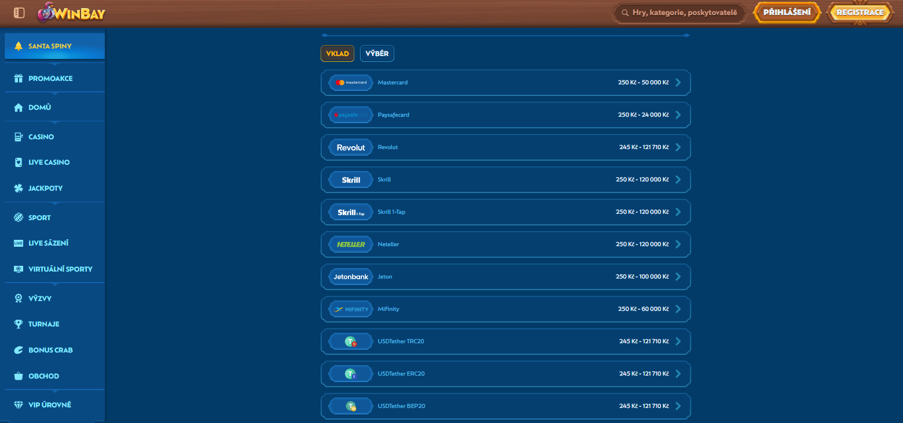903x423 pixels.
Task: Click the Bonus Crab icon
Action: (x=20, y=350)
